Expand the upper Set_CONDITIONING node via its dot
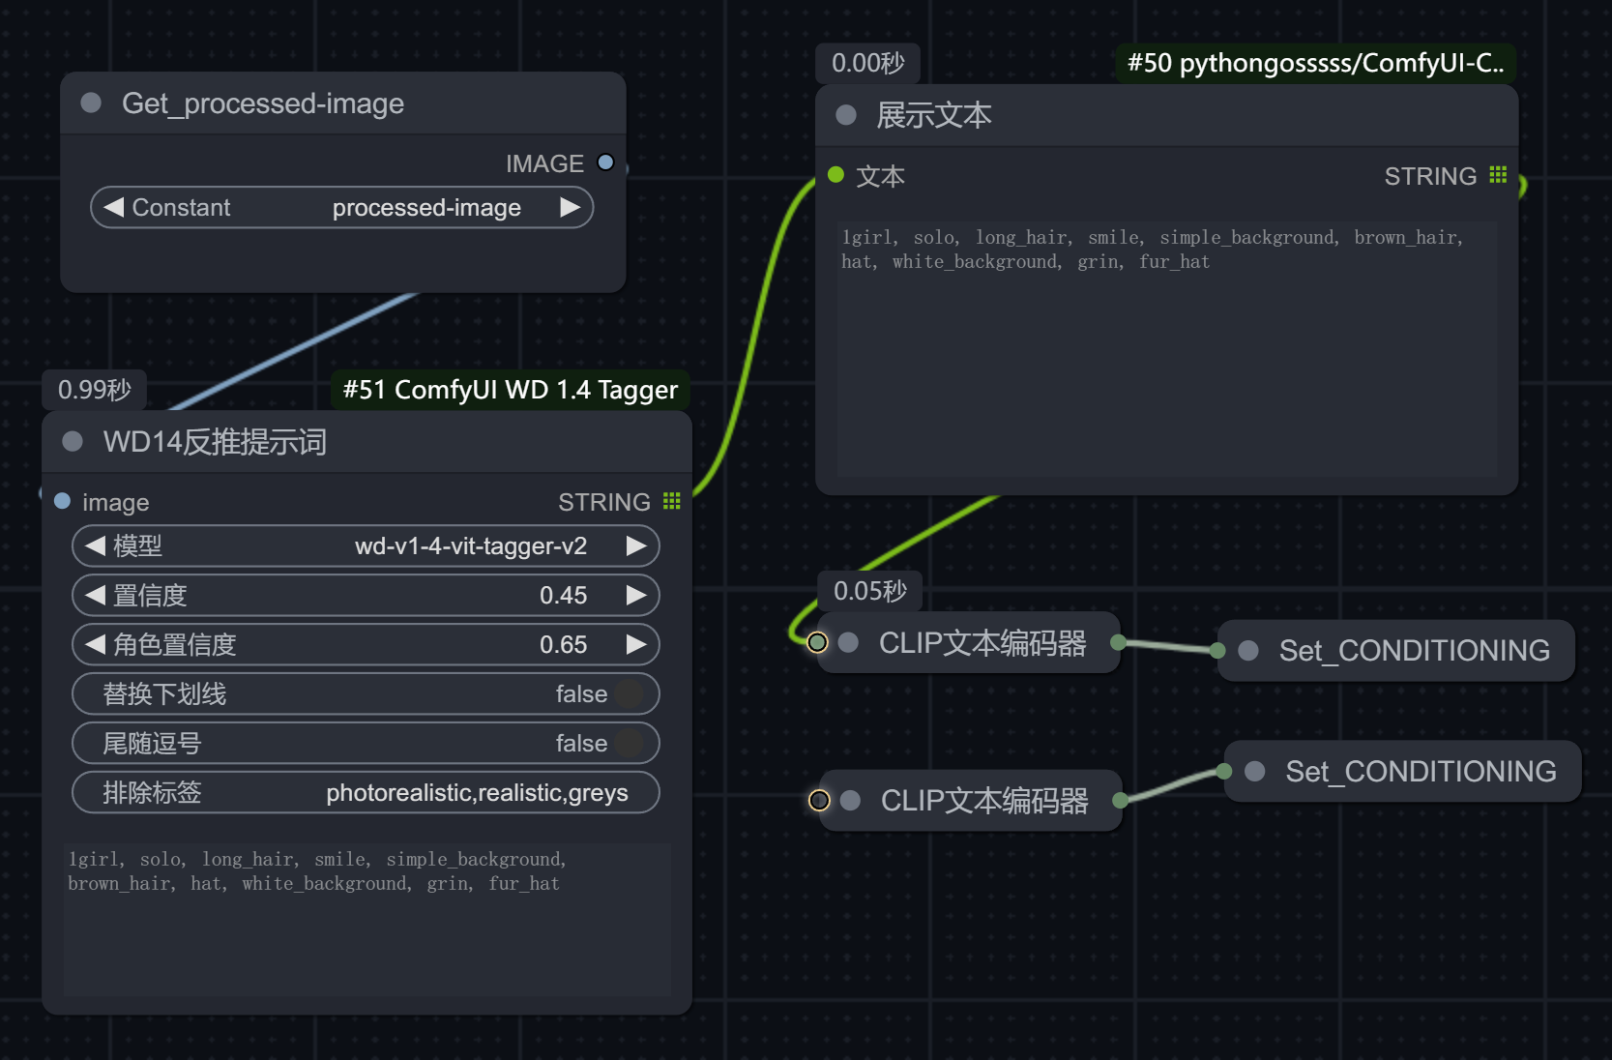Image resolution: width=1612 pixels, height=1060 pixels. [x=1249, y=650]
